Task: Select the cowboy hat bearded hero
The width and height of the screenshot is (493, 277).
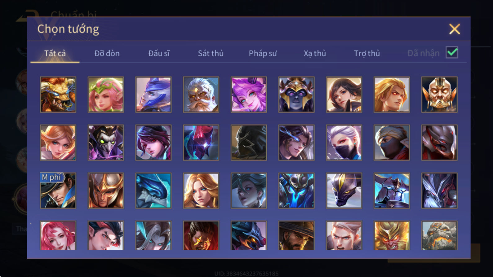Action: [x=296, y=235]
